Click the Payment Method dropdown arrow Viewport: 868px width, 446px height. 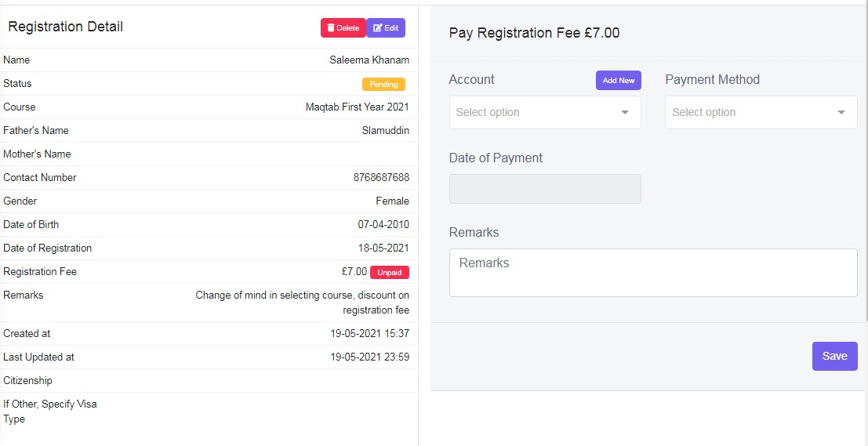(841, 112)
